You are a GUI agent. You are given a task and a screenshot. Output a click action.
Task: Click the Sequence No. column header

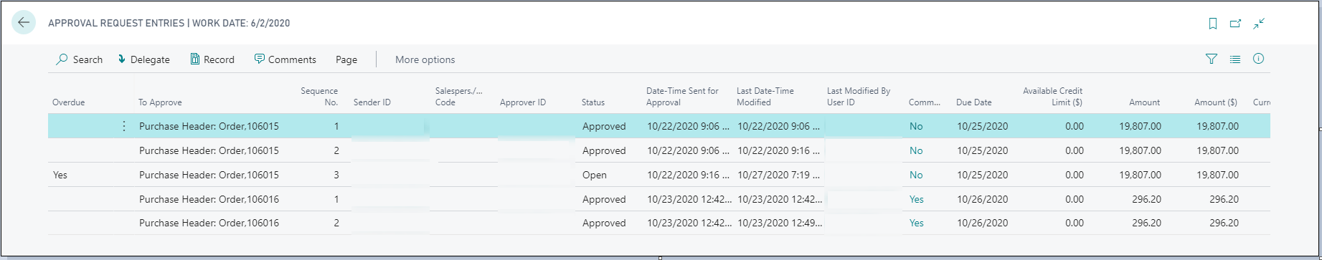(319, 97)
